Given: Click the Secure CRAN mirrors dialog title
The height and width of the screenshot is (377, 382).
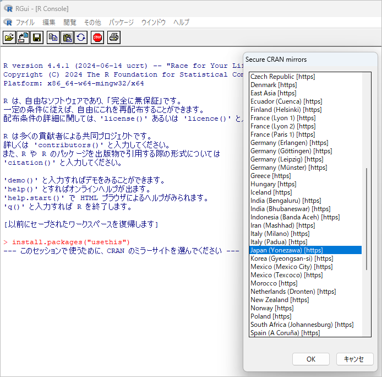Looking at the screenshot, I should click(x=276, y=60).
